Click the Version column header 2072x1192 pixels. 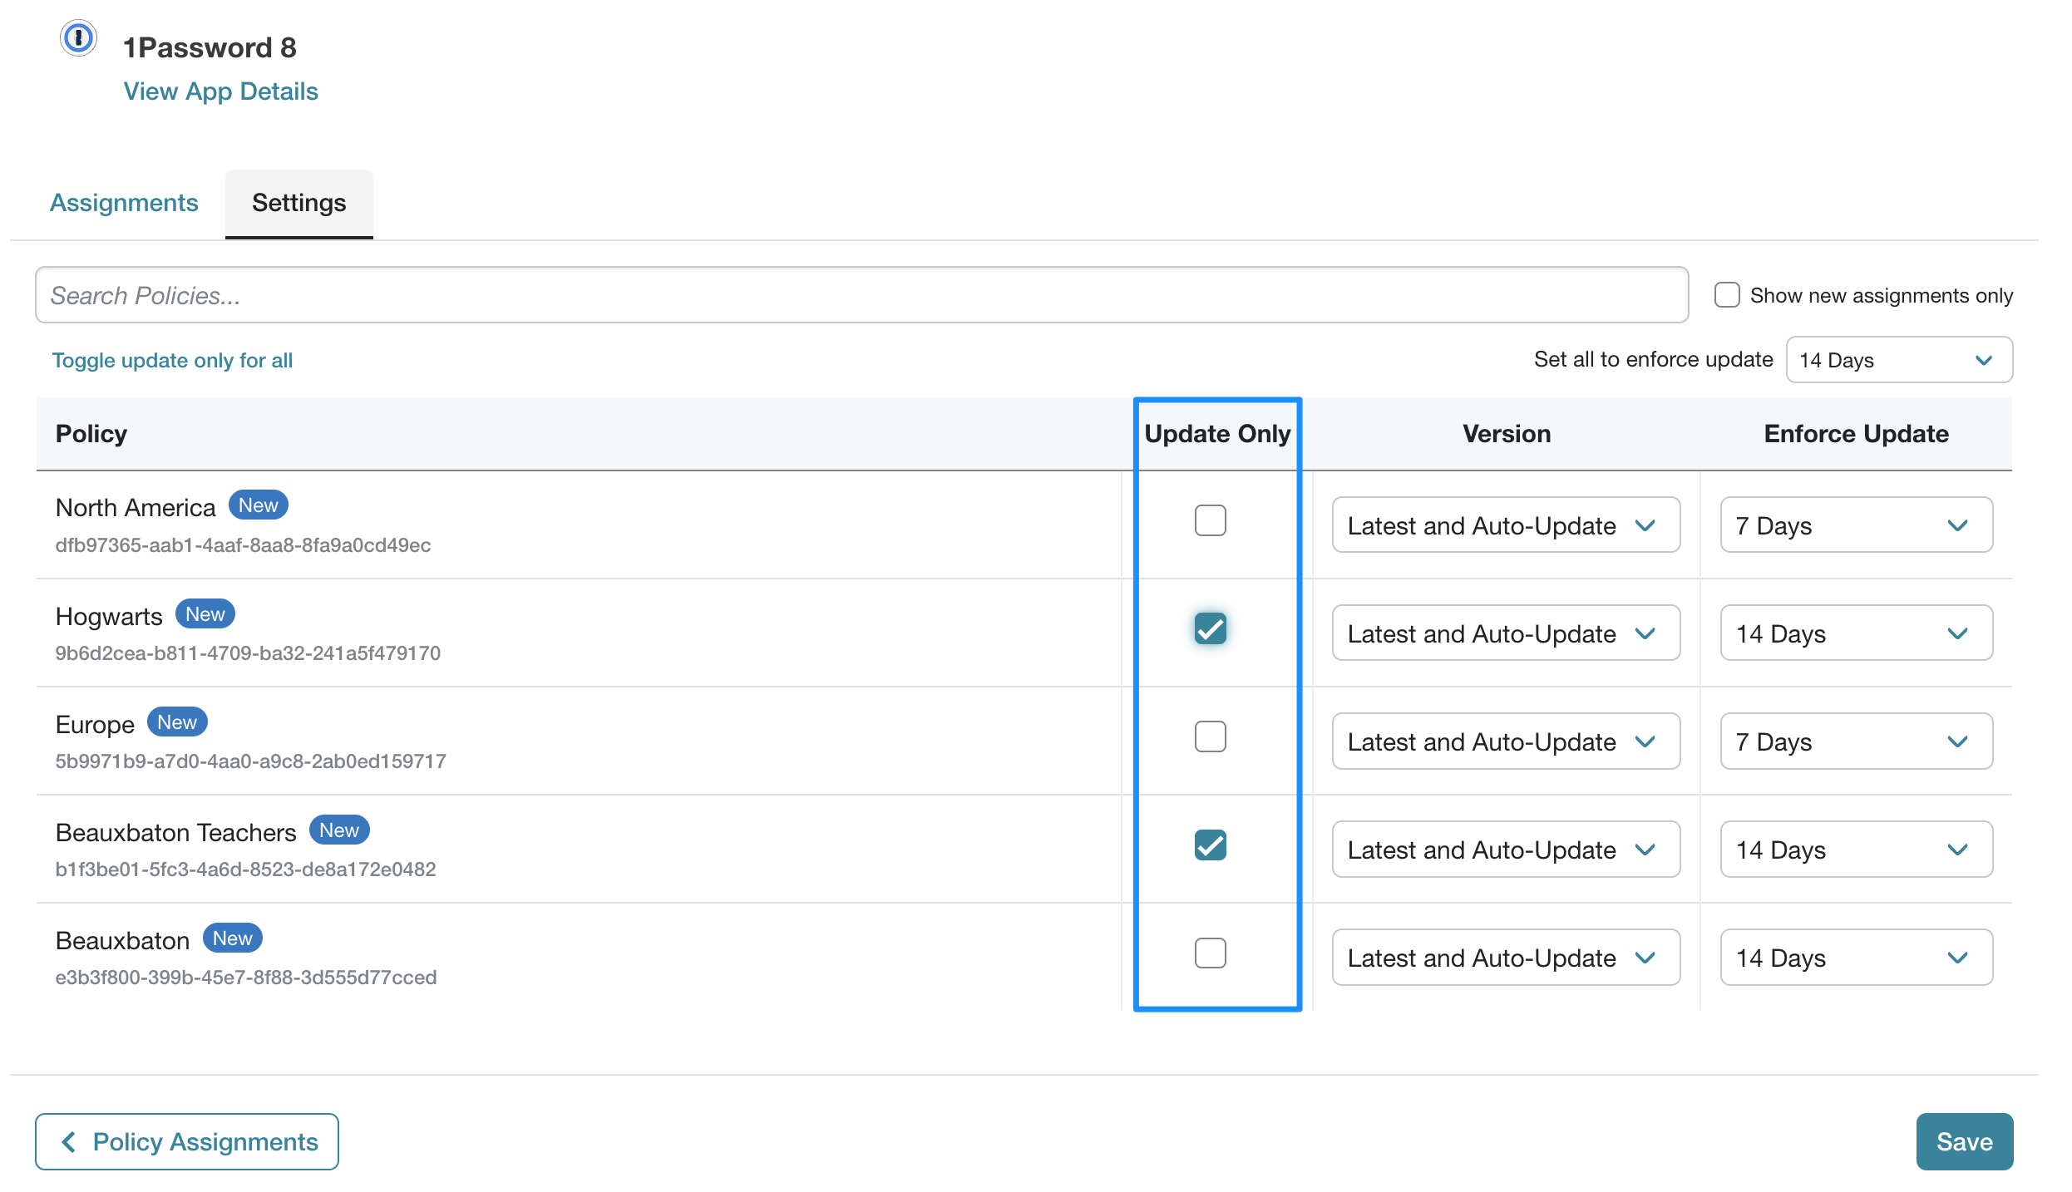pyautogui.click(x=1507, y=434)
